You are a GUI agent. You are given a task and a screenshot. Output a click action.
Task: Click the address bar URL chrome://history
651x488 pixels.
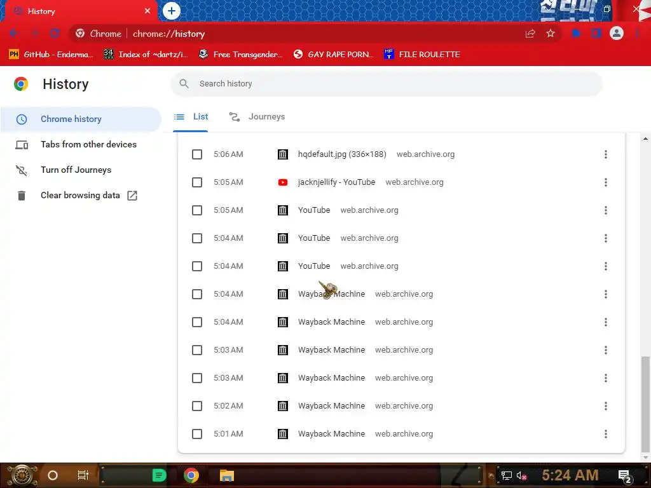(x=168, y=34)
